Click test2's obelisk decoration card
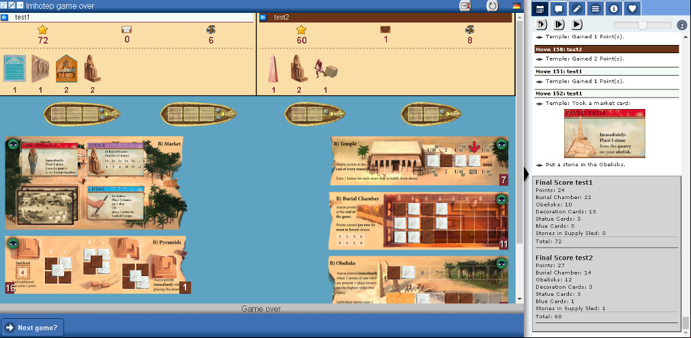Viewport: 691px width, 338px height. (x=274, y=69)
